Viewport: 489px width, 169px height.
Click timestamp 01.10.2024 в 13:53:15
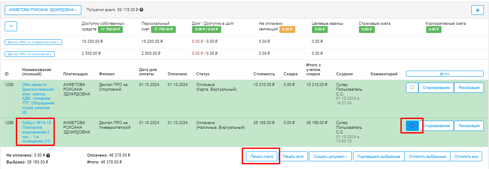348,139
